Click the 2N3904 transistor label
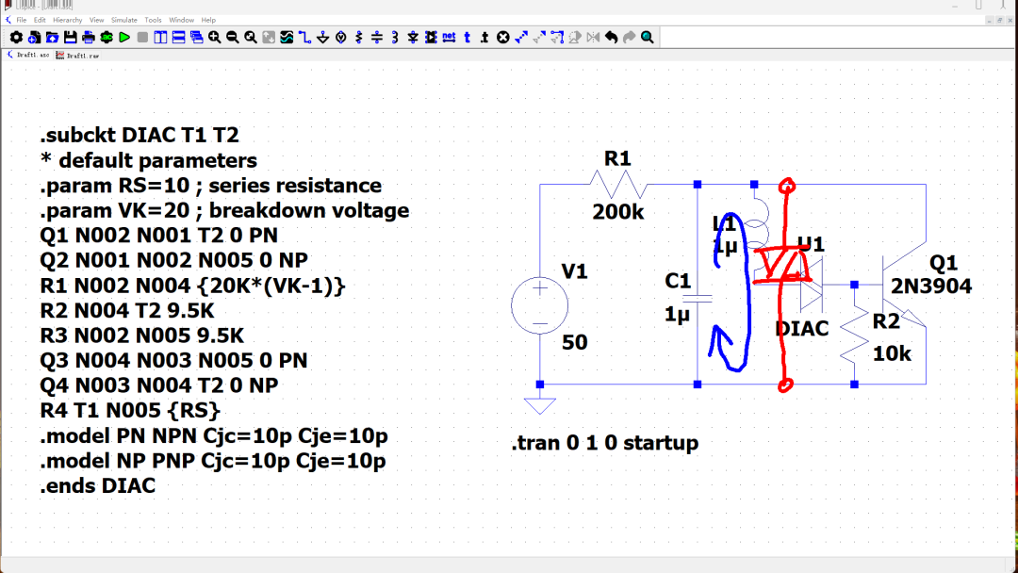This screenshot has height=573, width=1018. (x=931, y=286)
